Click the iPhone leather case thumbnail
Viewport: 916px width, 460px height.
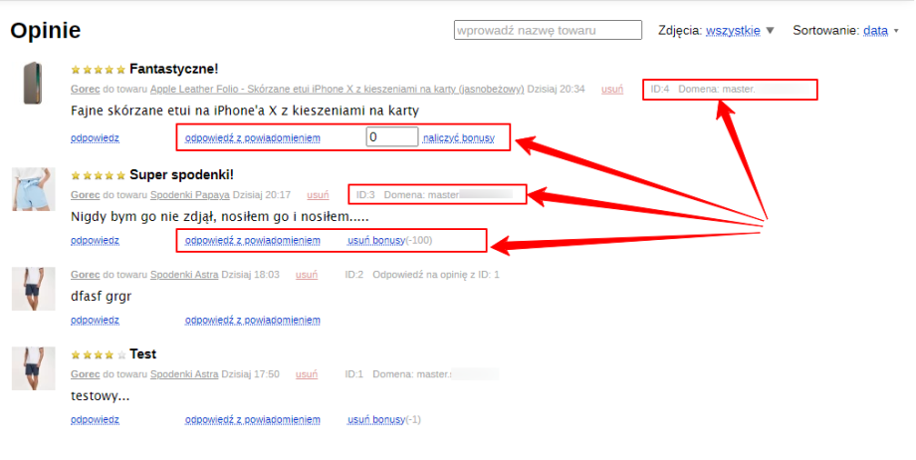pos(33,84)
